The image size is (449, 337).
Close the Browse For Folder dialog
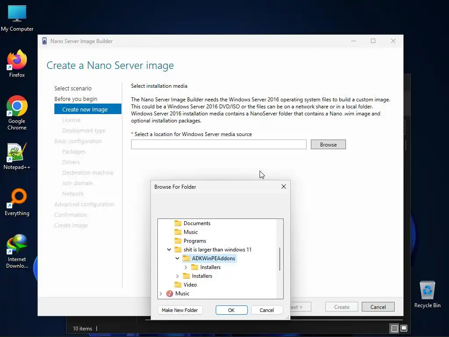(284, 186)
